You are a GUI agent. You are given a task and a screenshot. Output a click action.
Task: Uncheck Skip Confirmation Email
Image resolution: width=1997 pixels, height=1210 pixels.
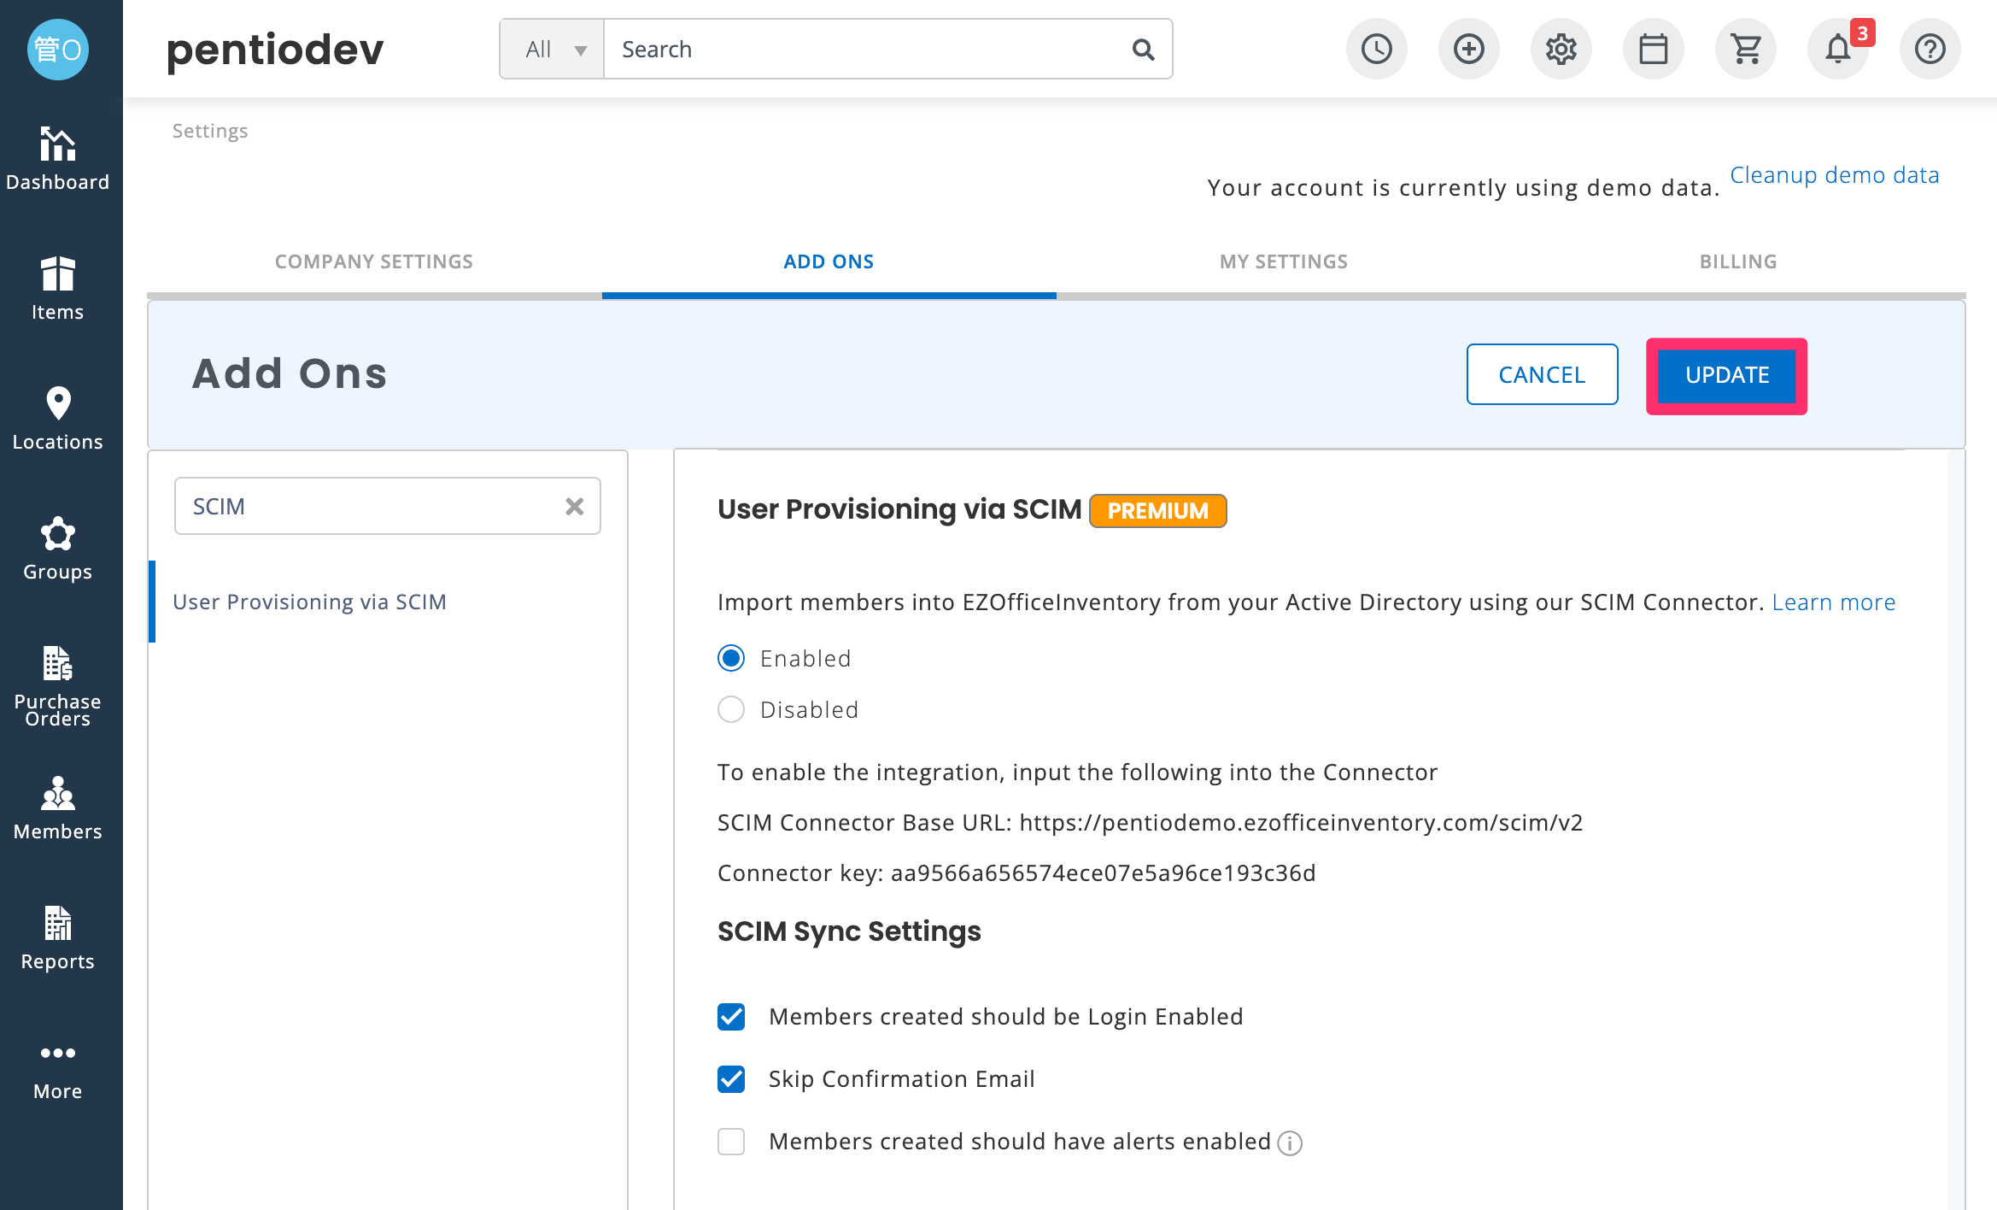pos(731,1079)
